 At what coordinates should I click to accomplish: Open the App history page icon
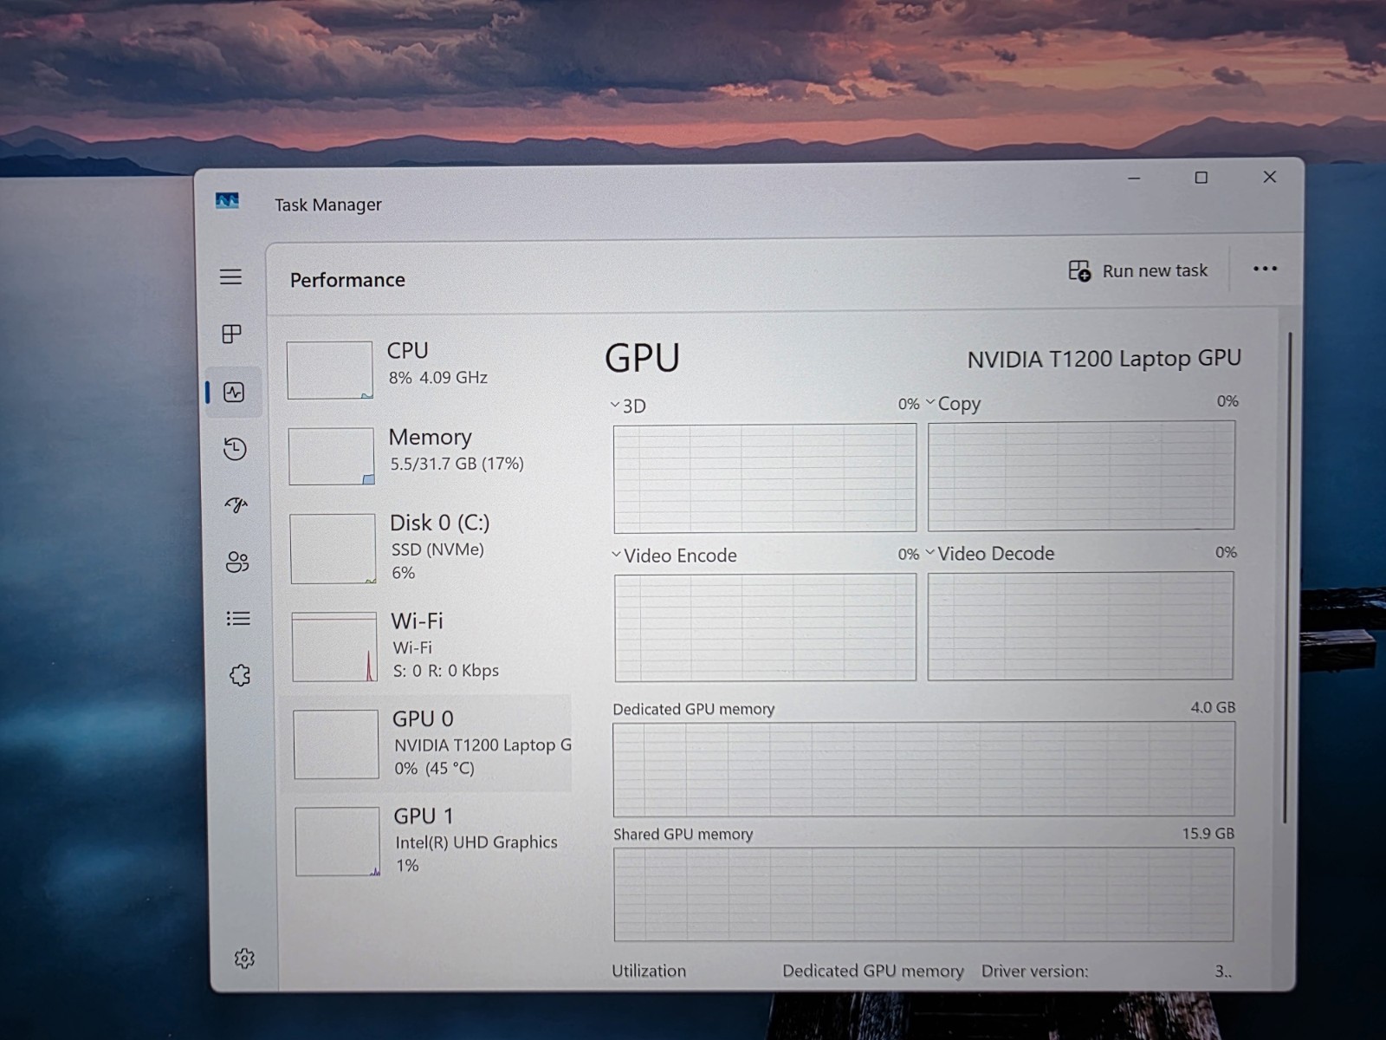tap(235, 449)
